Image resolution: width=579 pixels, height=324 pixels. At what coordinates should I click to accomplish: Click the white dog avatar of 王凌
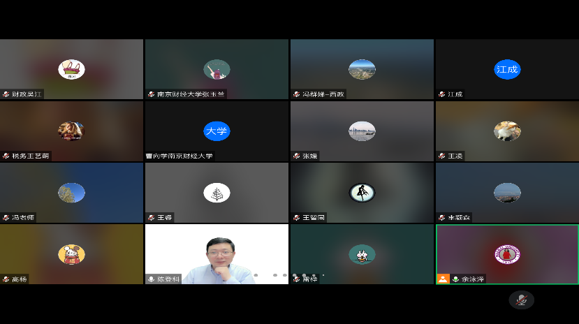507,131
